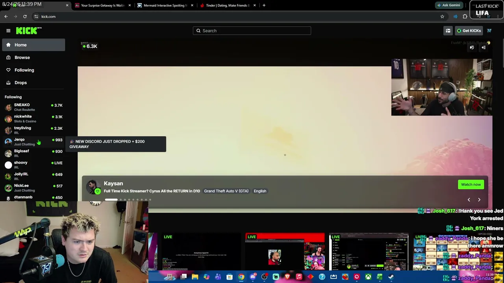The height and width of the screenshot is (283, 504).
Task: Open Kaysan's channel name link
Action: pyautogui.click(x=113, y=184)
